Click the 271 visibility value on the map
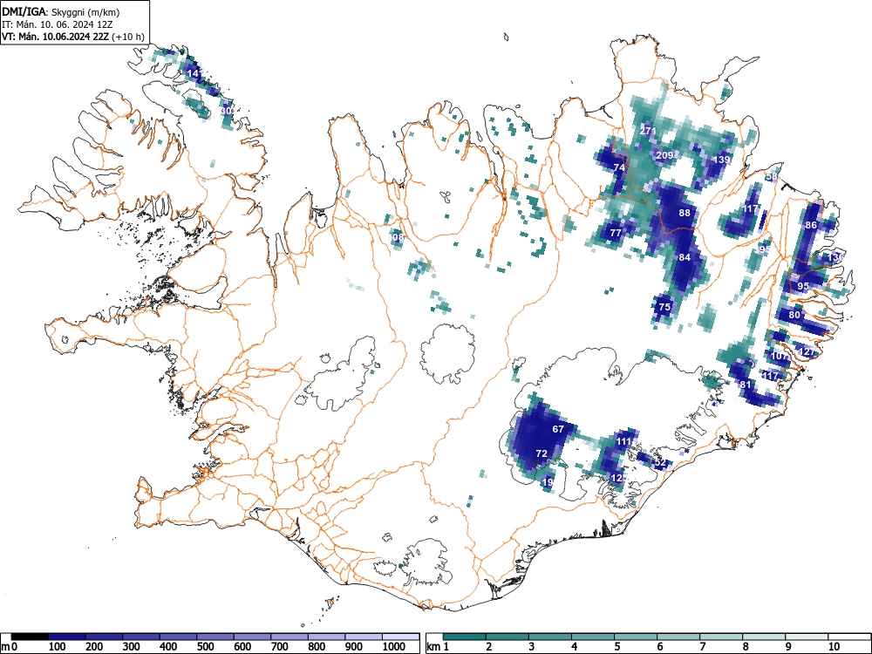 (x=648, y=132)
